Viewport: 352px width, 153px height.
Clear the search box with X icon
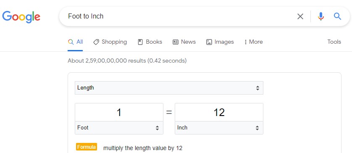[300, 16]
